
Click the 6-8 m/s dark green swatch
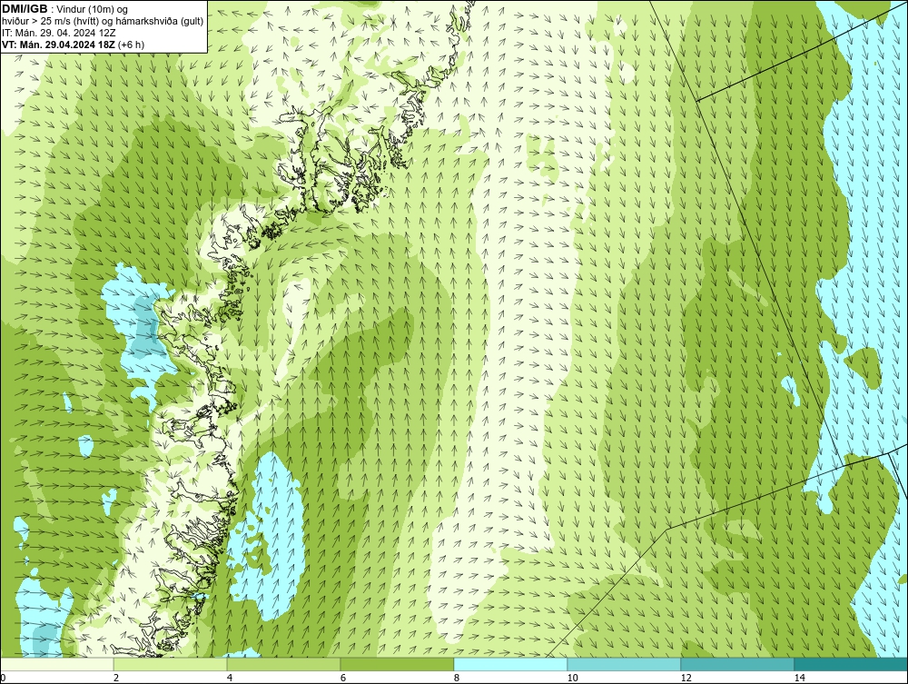[398, 664]
